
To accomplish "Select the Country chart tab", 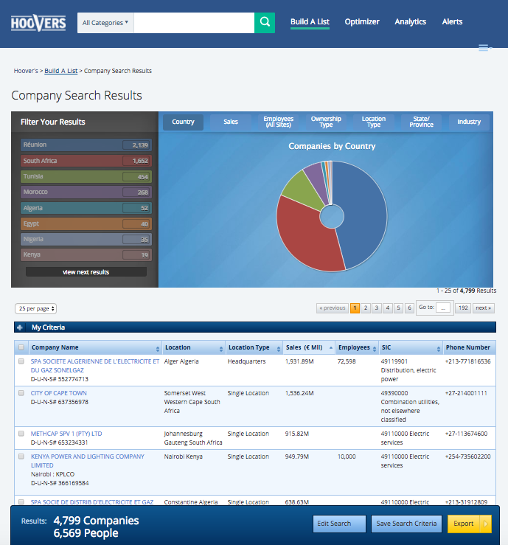I will point(183,122).
